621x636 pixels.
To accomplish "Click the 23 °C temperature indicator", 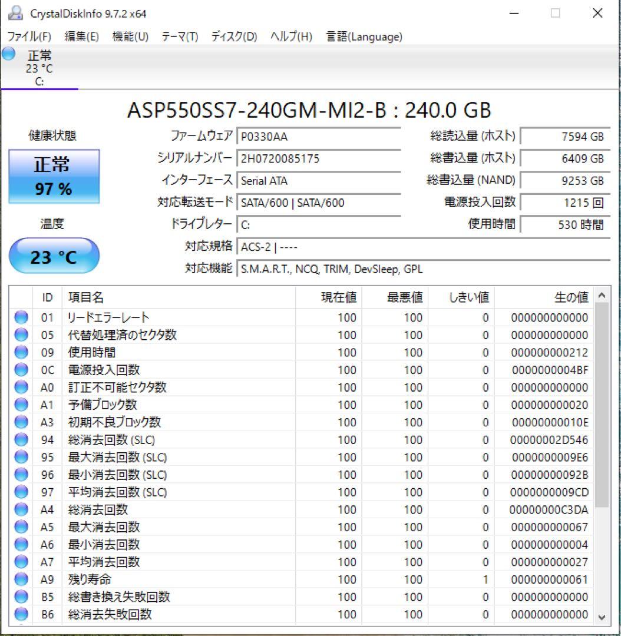I will tap(54, 255).
